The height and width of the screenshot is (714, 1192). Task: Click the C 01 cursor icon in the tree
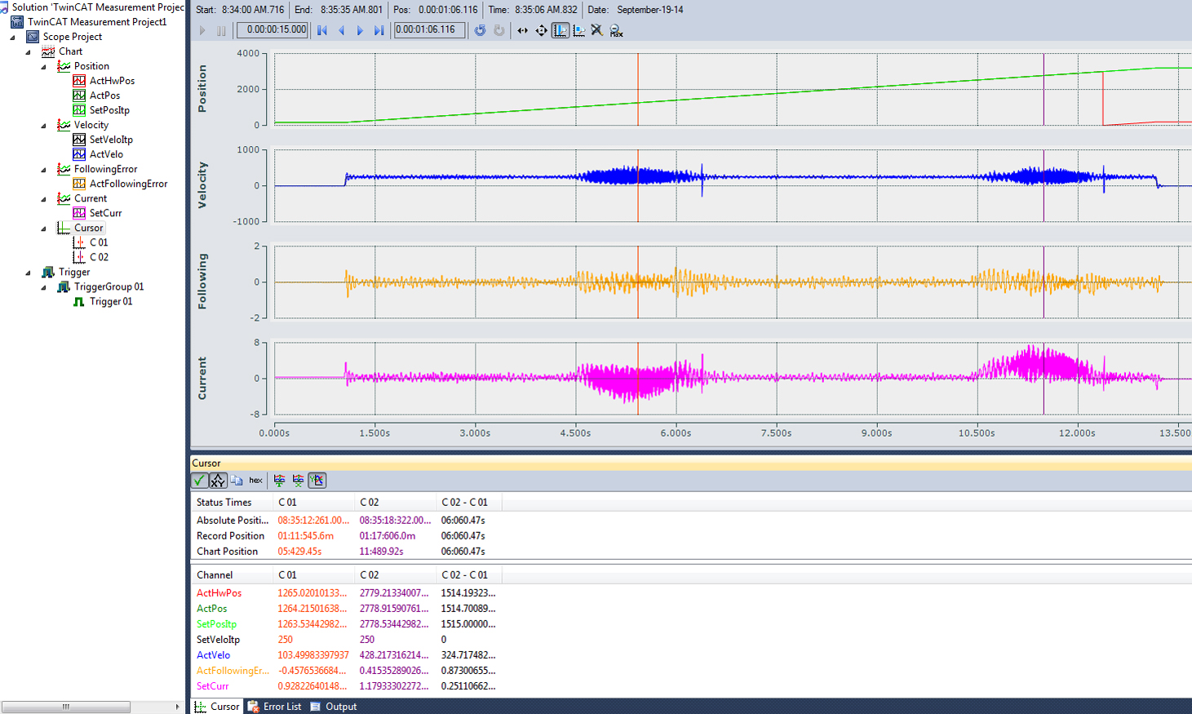pos(79,242)
